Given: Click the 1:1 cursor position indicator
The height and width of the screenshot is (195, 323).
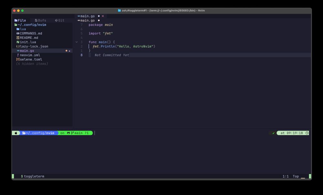Looking at the screenshot, I should click(286, 176).
